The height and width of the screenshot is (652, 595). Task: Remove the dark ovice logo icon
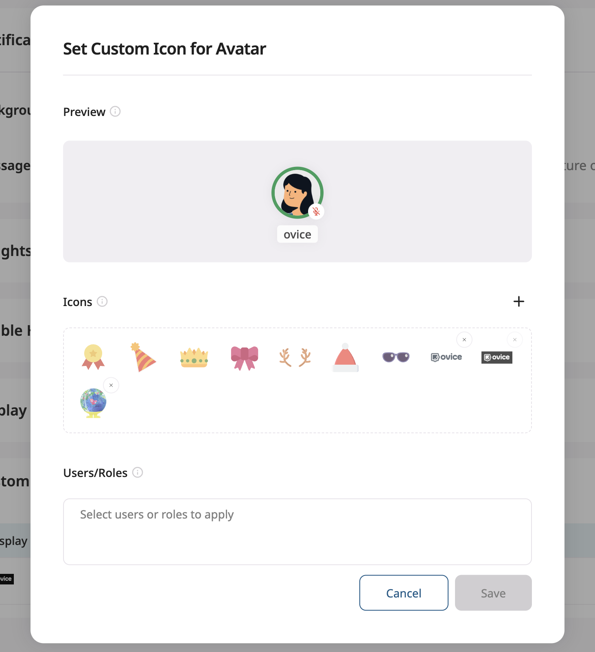pyautogui.click(x=515, y=339)
